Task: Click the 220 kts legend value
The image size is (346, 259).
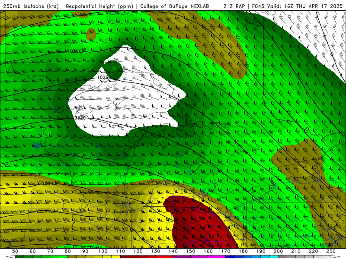Action: [313, 251]
